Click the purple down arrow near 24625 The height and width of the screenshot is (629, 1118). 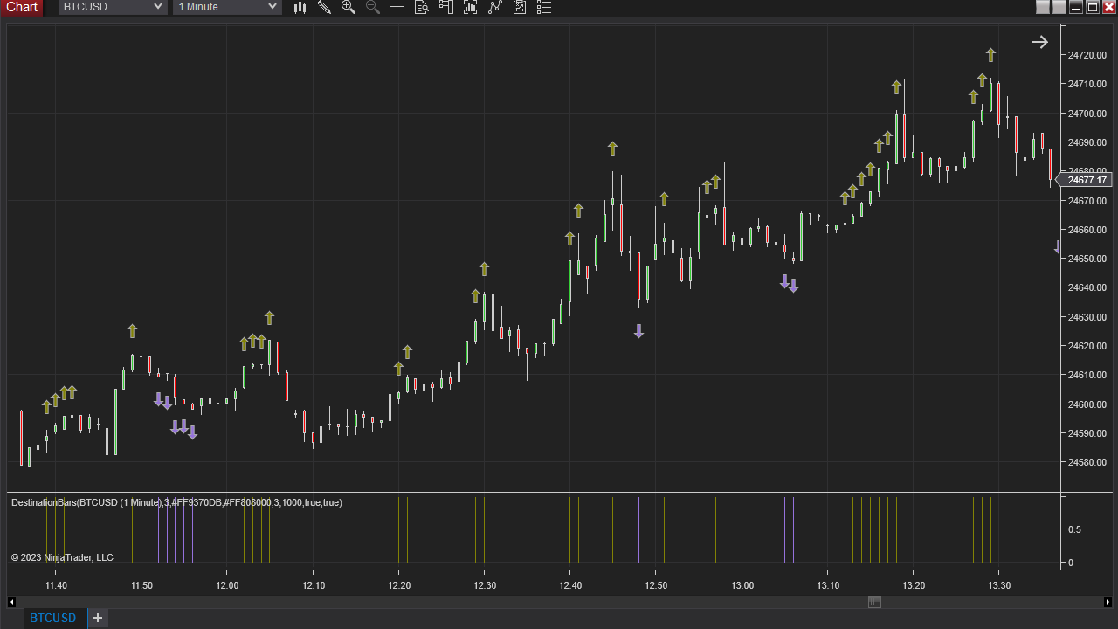pos(638,331)
